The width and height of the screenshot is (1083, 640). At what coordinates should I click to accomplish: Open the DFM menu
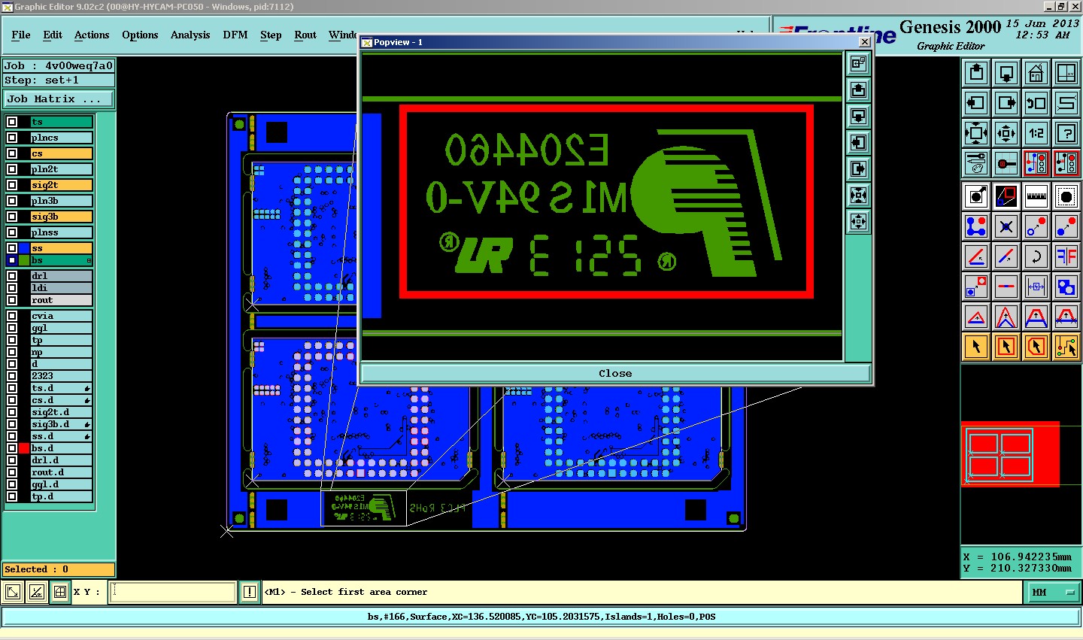click(235, 35)
